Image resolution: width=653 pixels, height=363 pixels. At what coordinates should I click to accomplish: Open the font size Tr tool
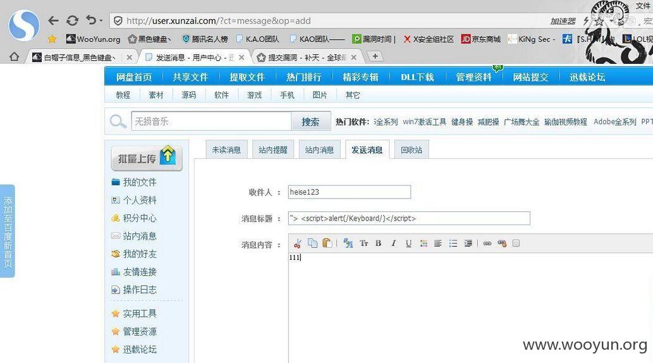[x=363, y=243]
